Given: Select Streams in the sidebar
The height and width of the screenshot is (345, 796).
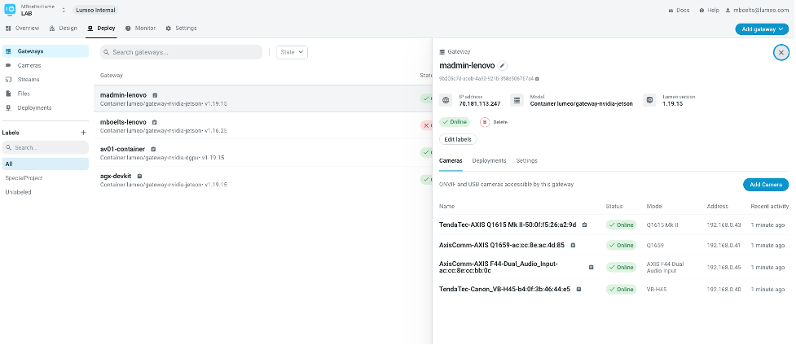Looking at the screenshot, I should coord(45,80).
